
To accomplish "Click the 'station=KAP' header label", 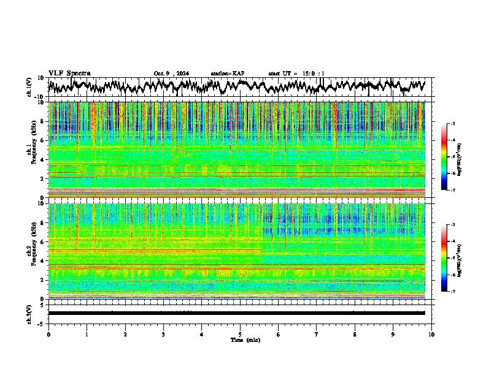I will [228, 74].
